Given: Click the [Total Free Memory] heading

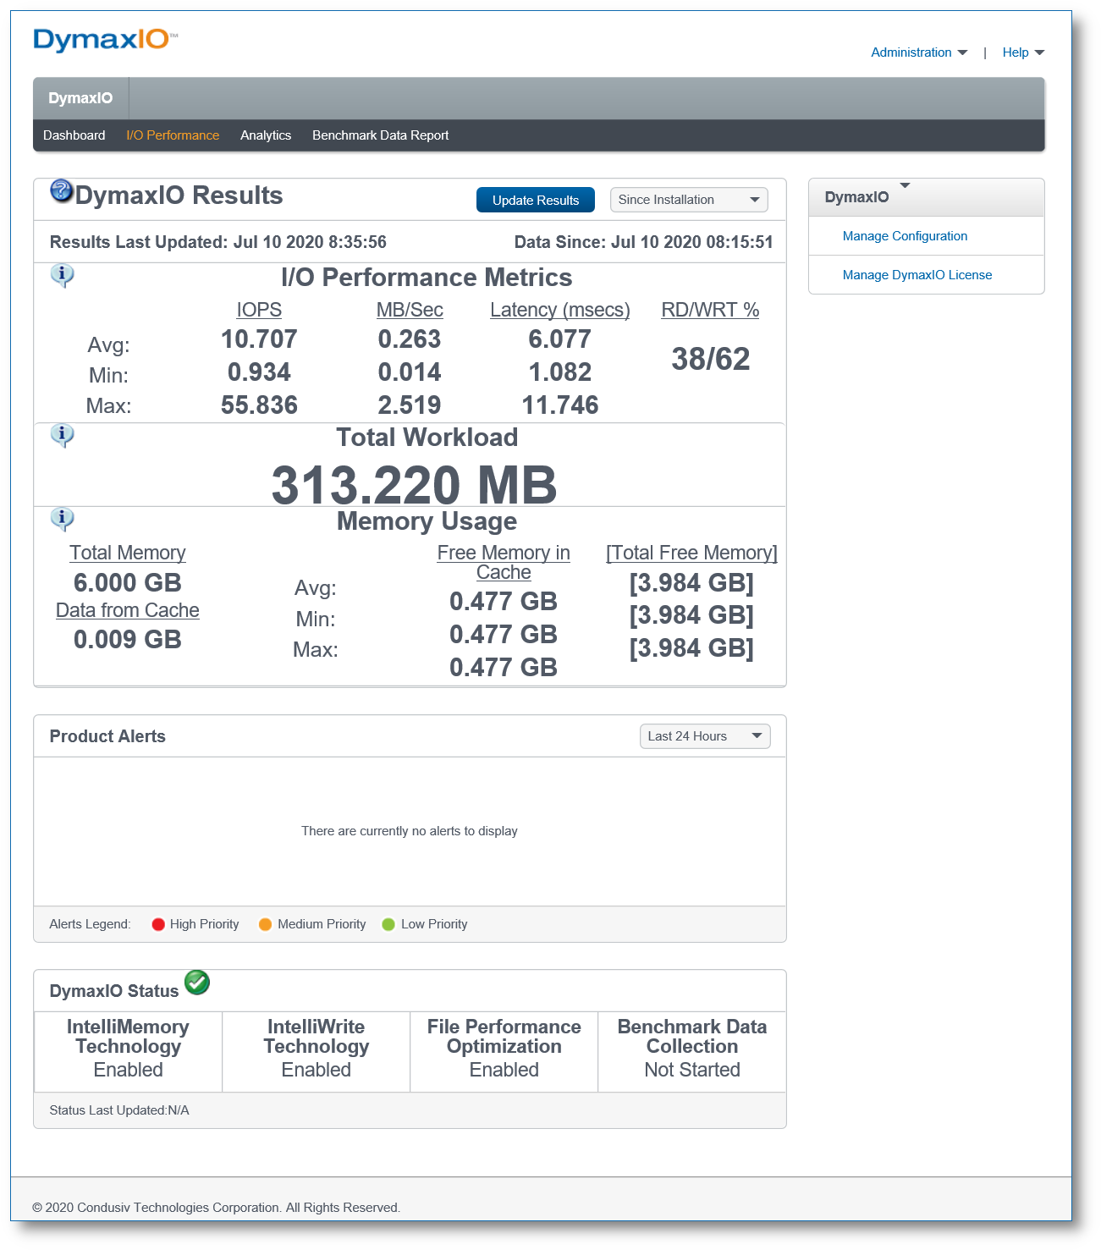Looking at the screenshot, I should click(691, 553).
